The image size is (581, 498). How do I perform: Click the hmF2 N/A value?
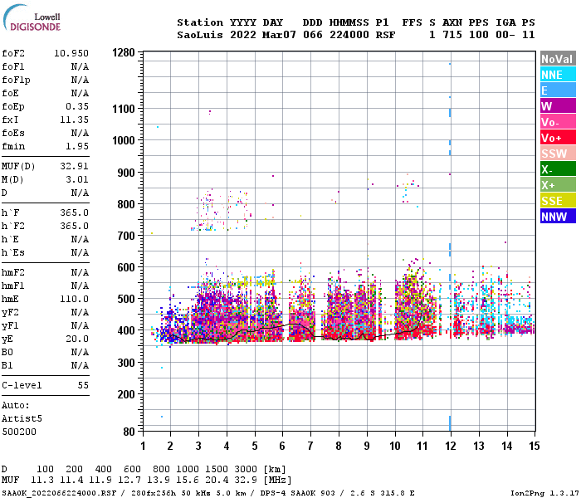(x=80, y=273)
